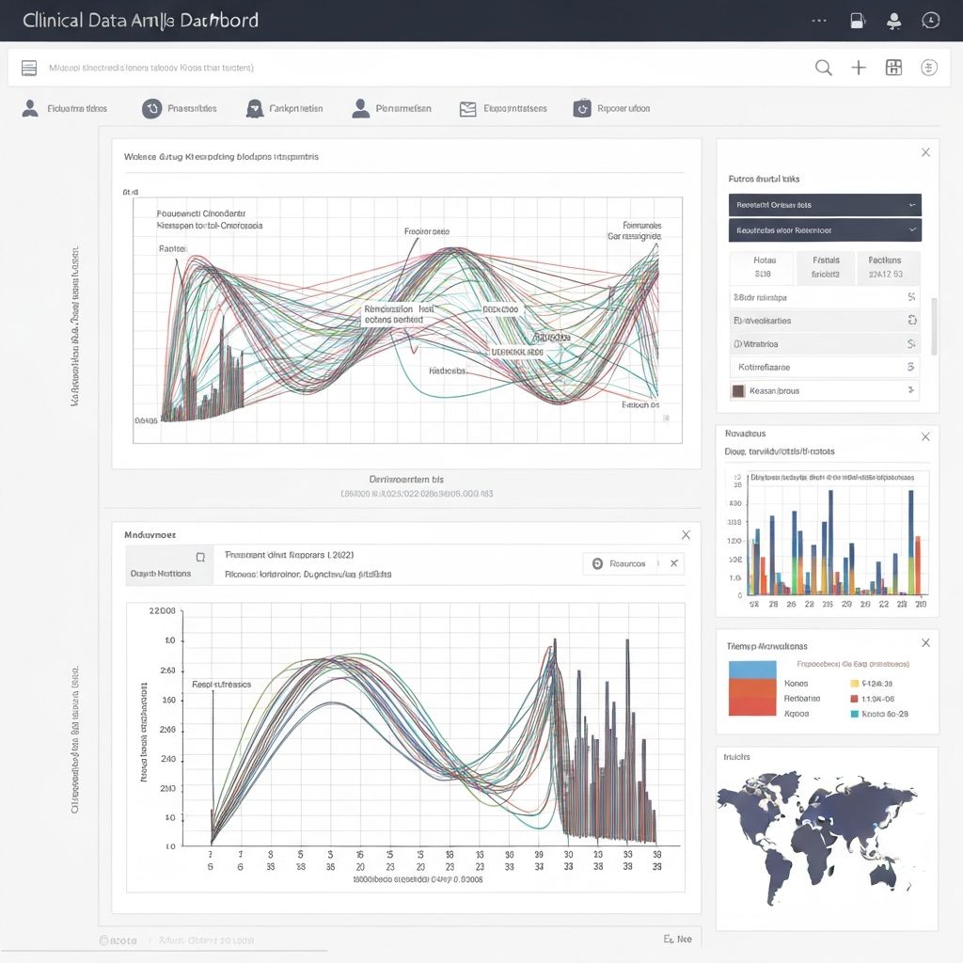Click the icon on the Vitratrioa row
Viewport: 963px width, 963px height.
[x=911, y=344]
